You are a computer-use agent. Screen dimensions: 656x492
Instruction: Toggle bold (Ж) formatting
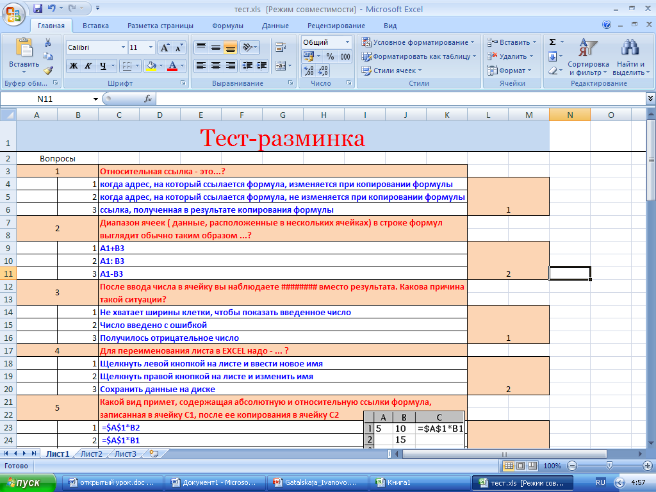(x=74, y=66)
